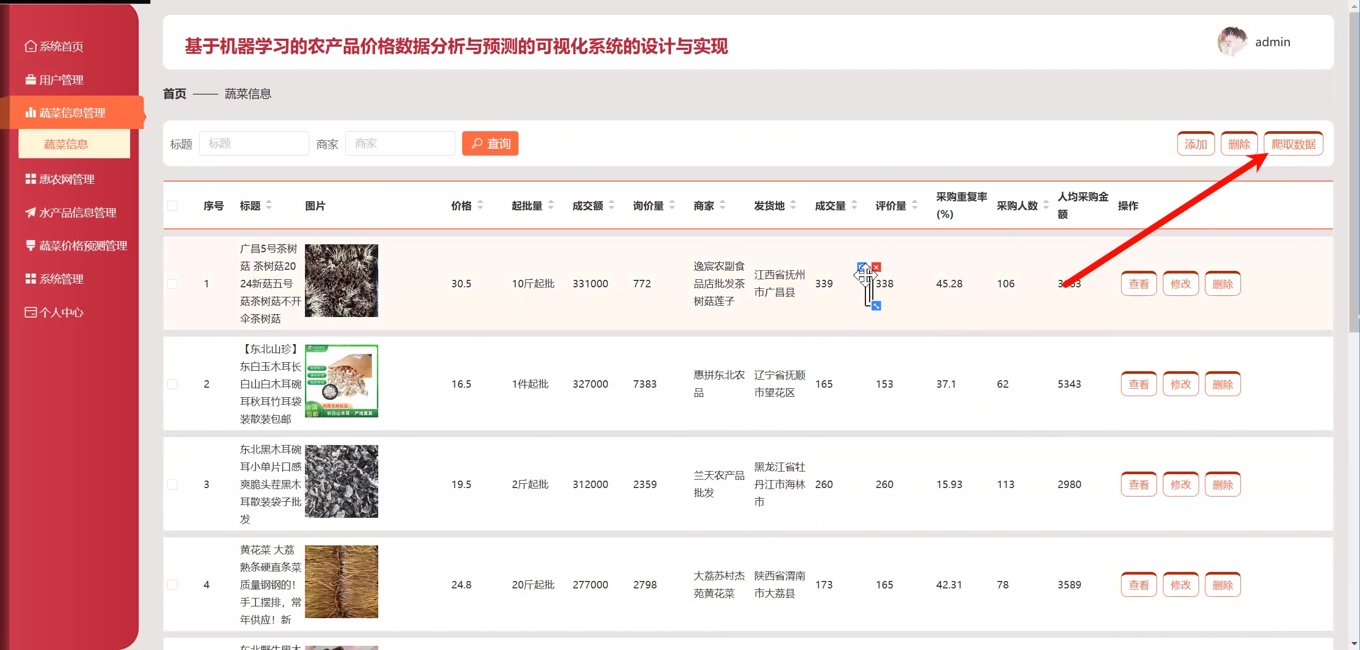Open 系统管理 menu

(x=61, y=279)
